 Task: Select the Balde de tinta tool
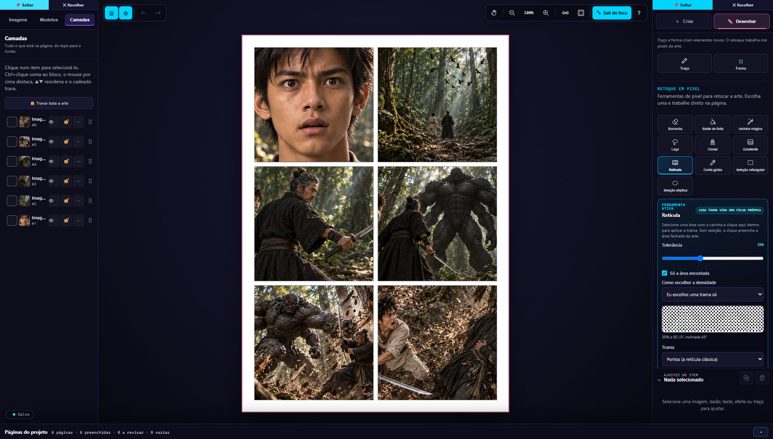tap(713, 124)
